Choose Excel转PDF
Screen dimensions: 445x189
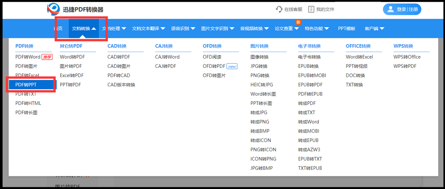[72, 76]
